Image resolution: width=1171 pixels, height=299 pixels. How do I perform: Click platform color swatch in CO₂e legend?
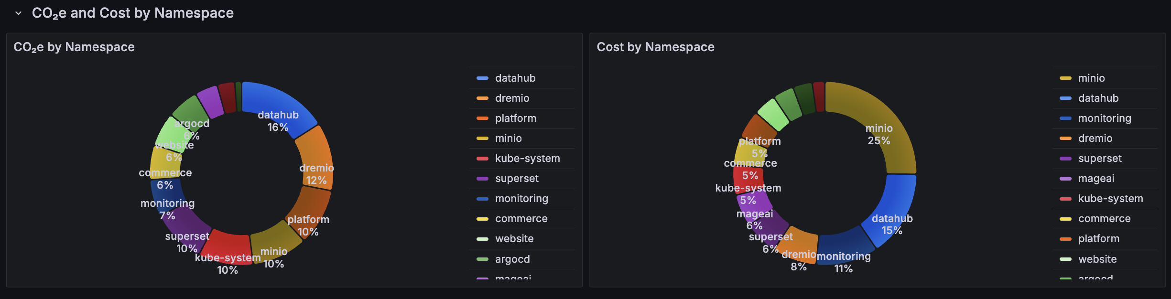coord(482,118)
